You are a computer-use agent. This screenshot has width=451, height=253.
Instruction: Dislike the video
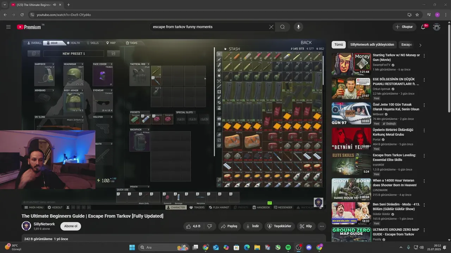pos(209,226)
